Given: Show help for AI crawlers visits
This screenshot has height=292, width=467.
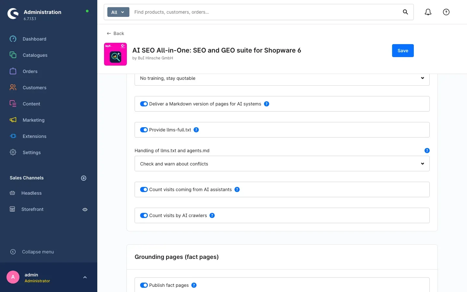Looking at the screenshot, I should click(212, 215).
